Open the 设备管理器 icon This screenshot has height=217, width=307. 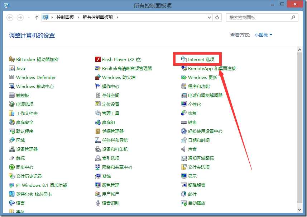(12, 149)
